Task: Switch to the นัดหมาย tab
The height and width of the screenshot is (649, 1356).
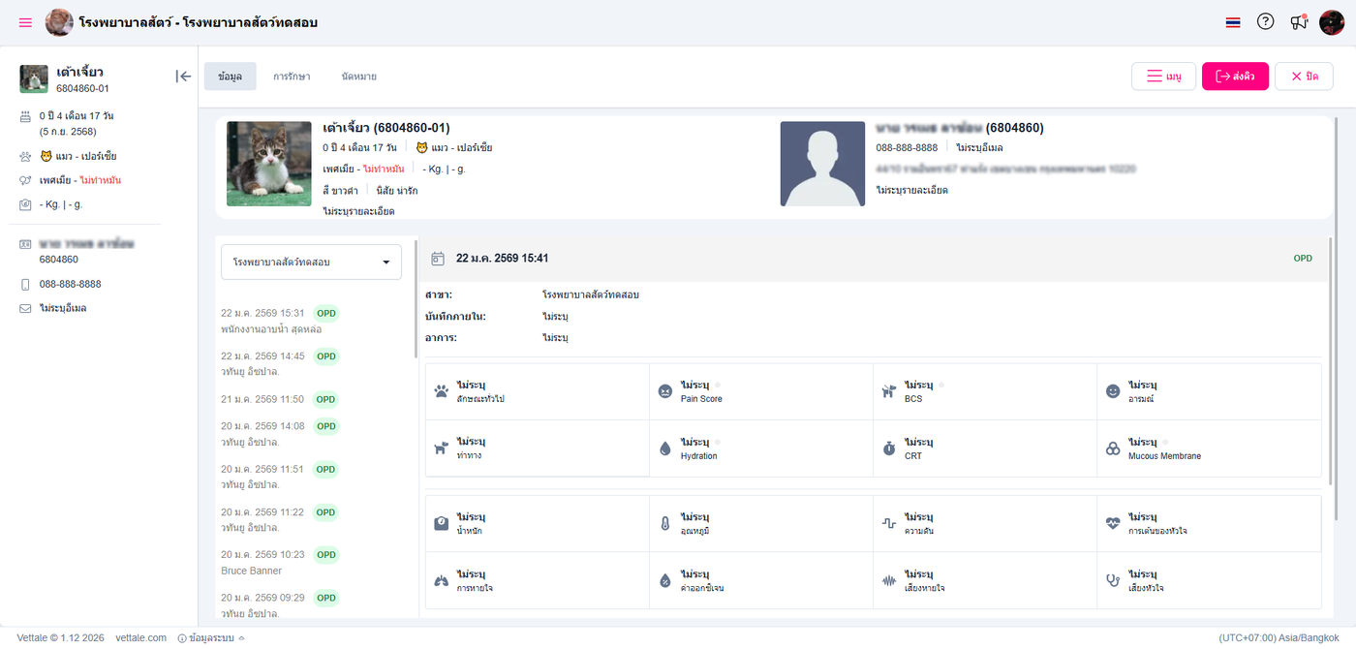Action: click(x=358, y=77)
